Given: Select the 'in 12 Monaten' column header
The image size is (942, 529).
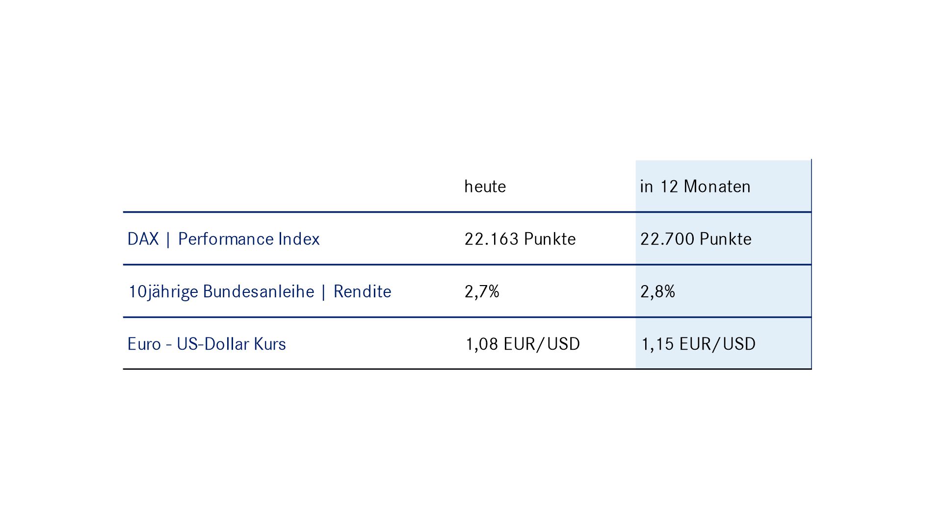Looking at the screenshot, I should pyautogui.click(x=695, y=187).
